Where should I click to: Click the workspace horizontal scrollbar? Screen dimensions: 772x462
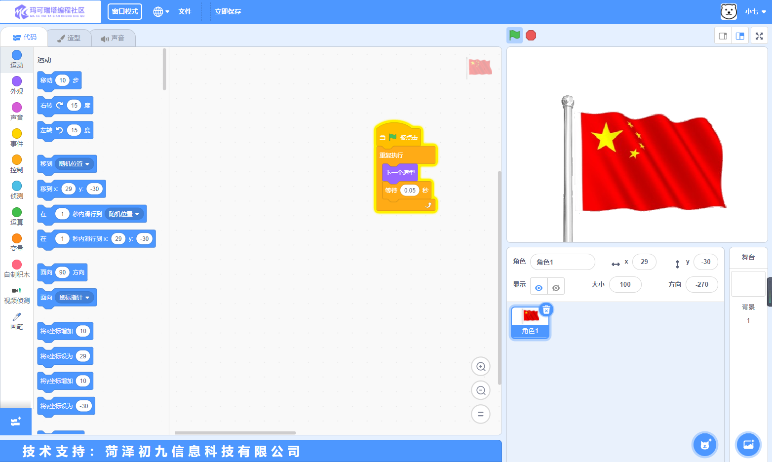235,433
